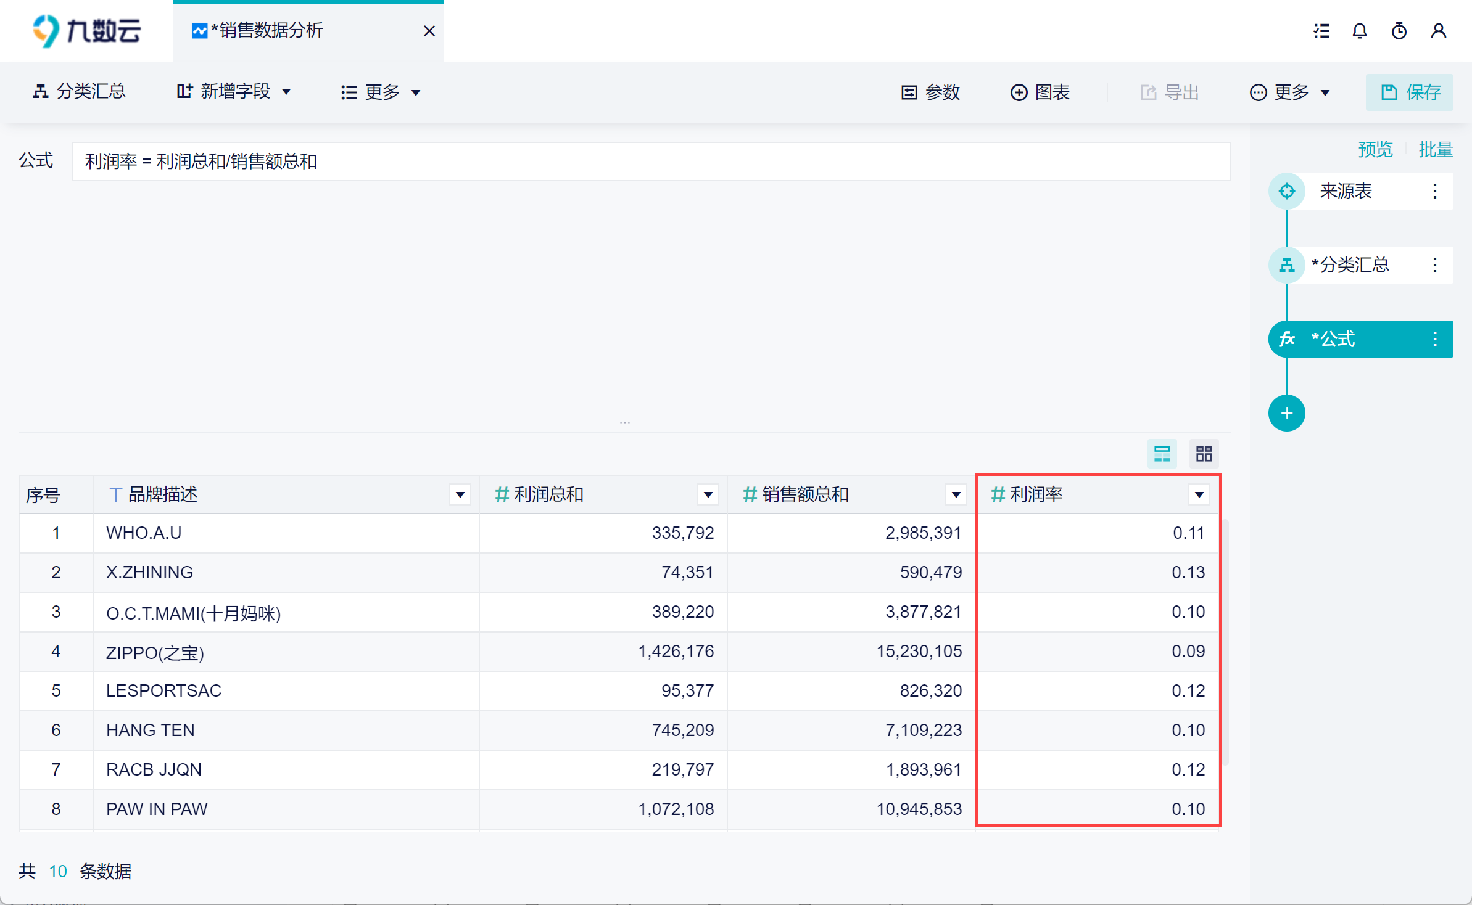Select the 来源表 step icon
This screenshot has width=1472, height=905.
coord(1287,191)
